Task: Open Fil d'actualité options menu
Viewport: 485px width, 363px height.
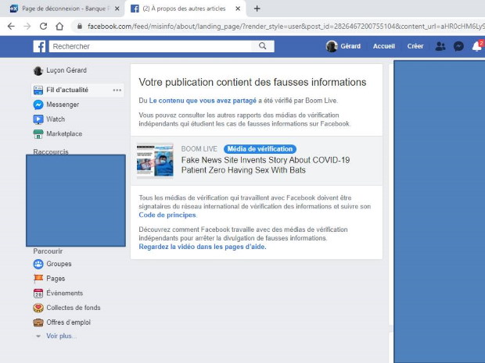Action: point(117,91)
